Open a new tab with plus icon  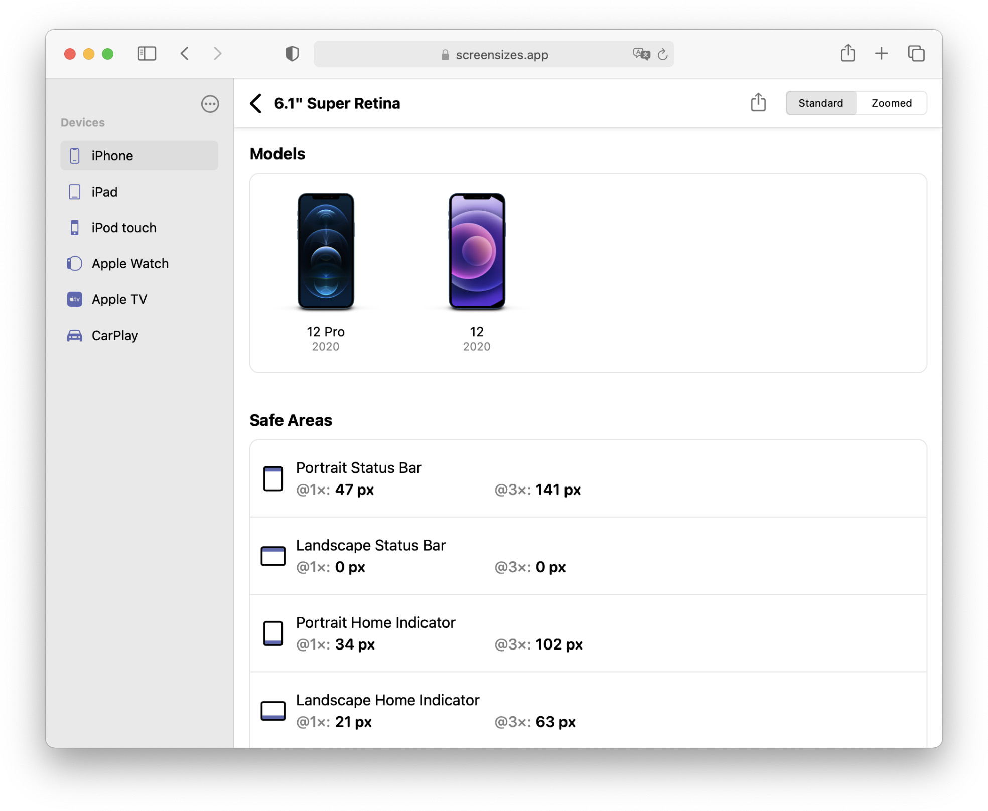881,53
